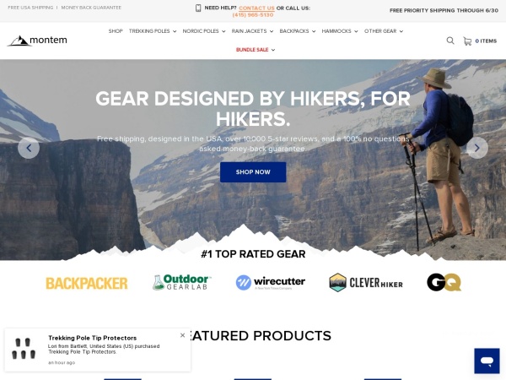The image size is (506, 380).
Task: Open the Other Gear dropdown
Action: [x=384, y=31]
